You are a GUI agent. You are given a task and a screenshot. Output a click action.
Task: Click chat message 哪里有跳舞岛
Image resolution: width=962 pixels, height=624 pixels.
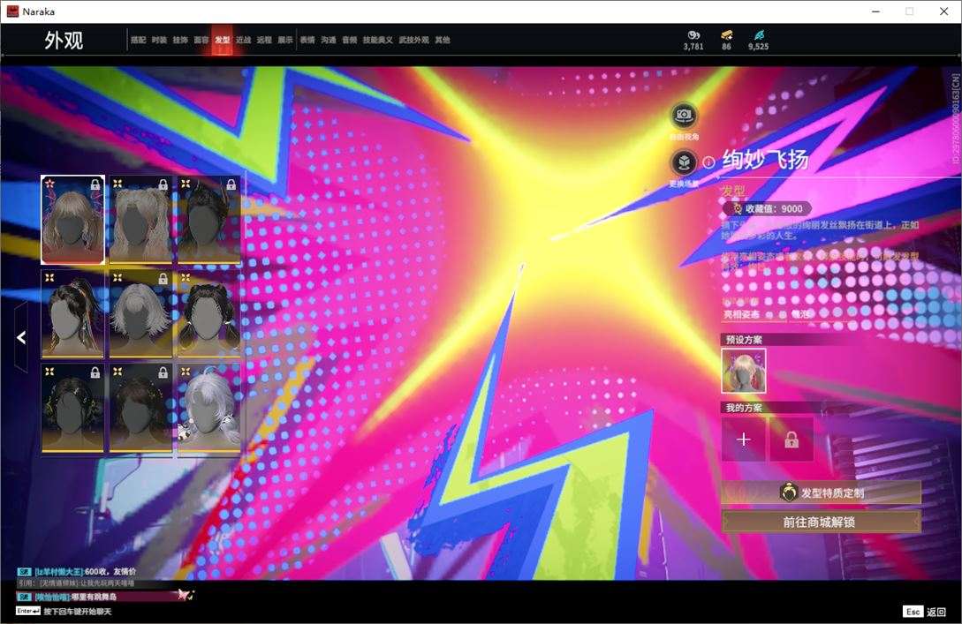pos(67,597)
